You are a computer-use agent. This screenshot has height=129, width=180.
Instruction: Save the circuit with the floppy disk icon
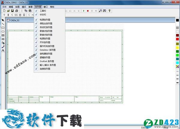pos(12,11)
